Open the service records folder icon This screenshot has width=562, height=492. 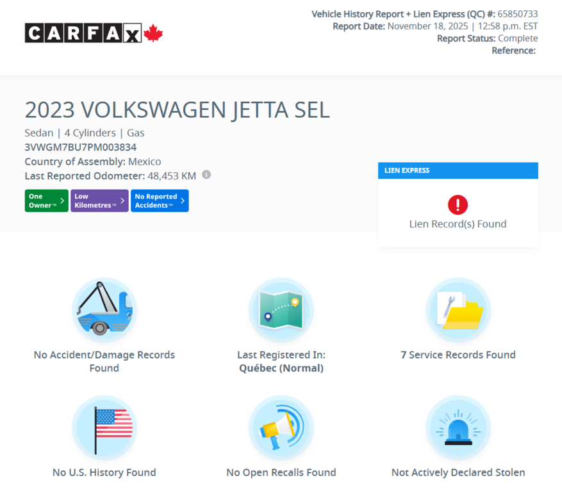tap(458, 310)
